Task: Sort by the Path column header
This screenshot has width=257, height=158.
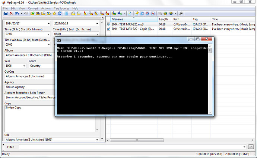Action: click(x=182, y=19)
